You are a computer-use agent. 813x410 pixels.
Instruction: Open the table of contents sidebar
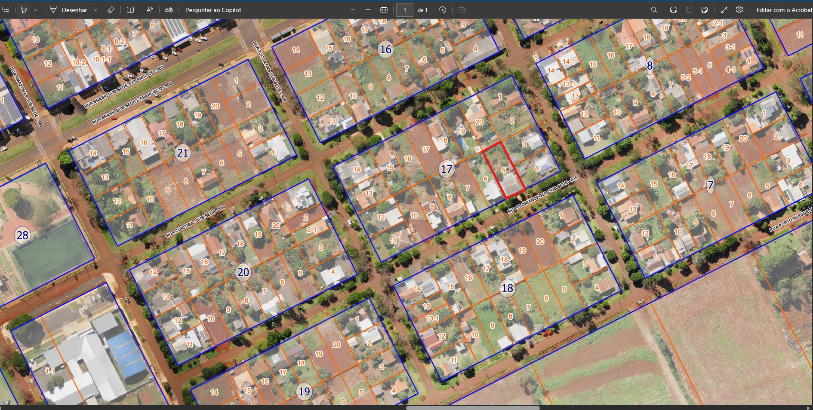tap(6, 10)
